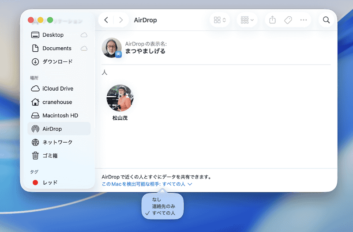This screenshot has width=353, height=232.
Task: Open ゴミ箱 trash in sidebar
Action: [59, 156]
